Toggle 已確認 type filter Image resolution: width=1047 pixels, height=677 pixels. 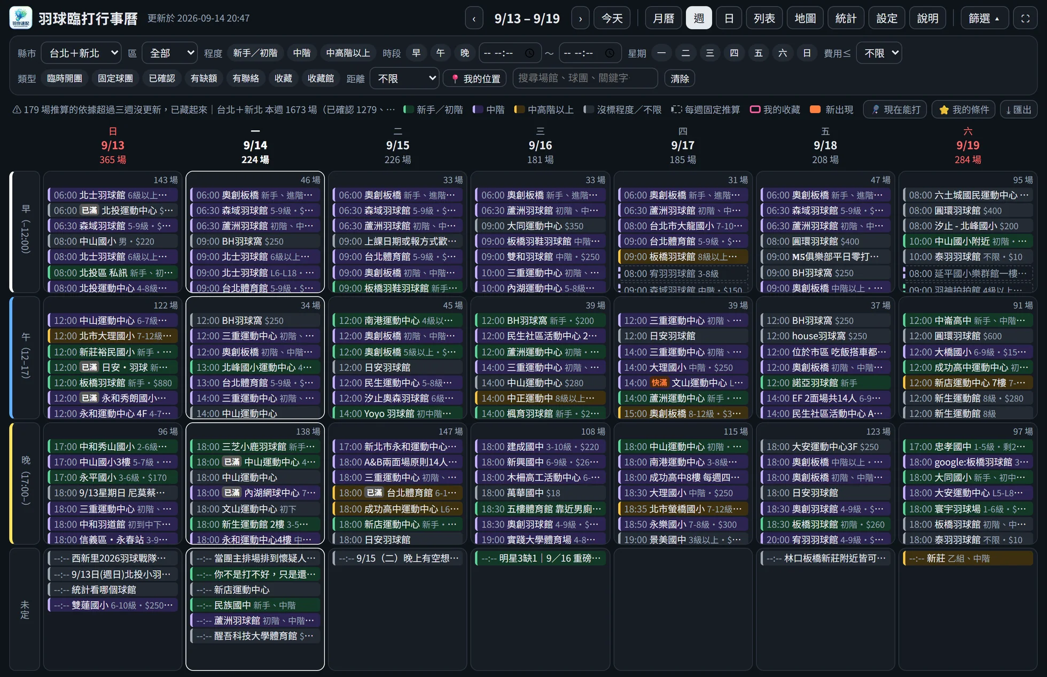(162, 78)
